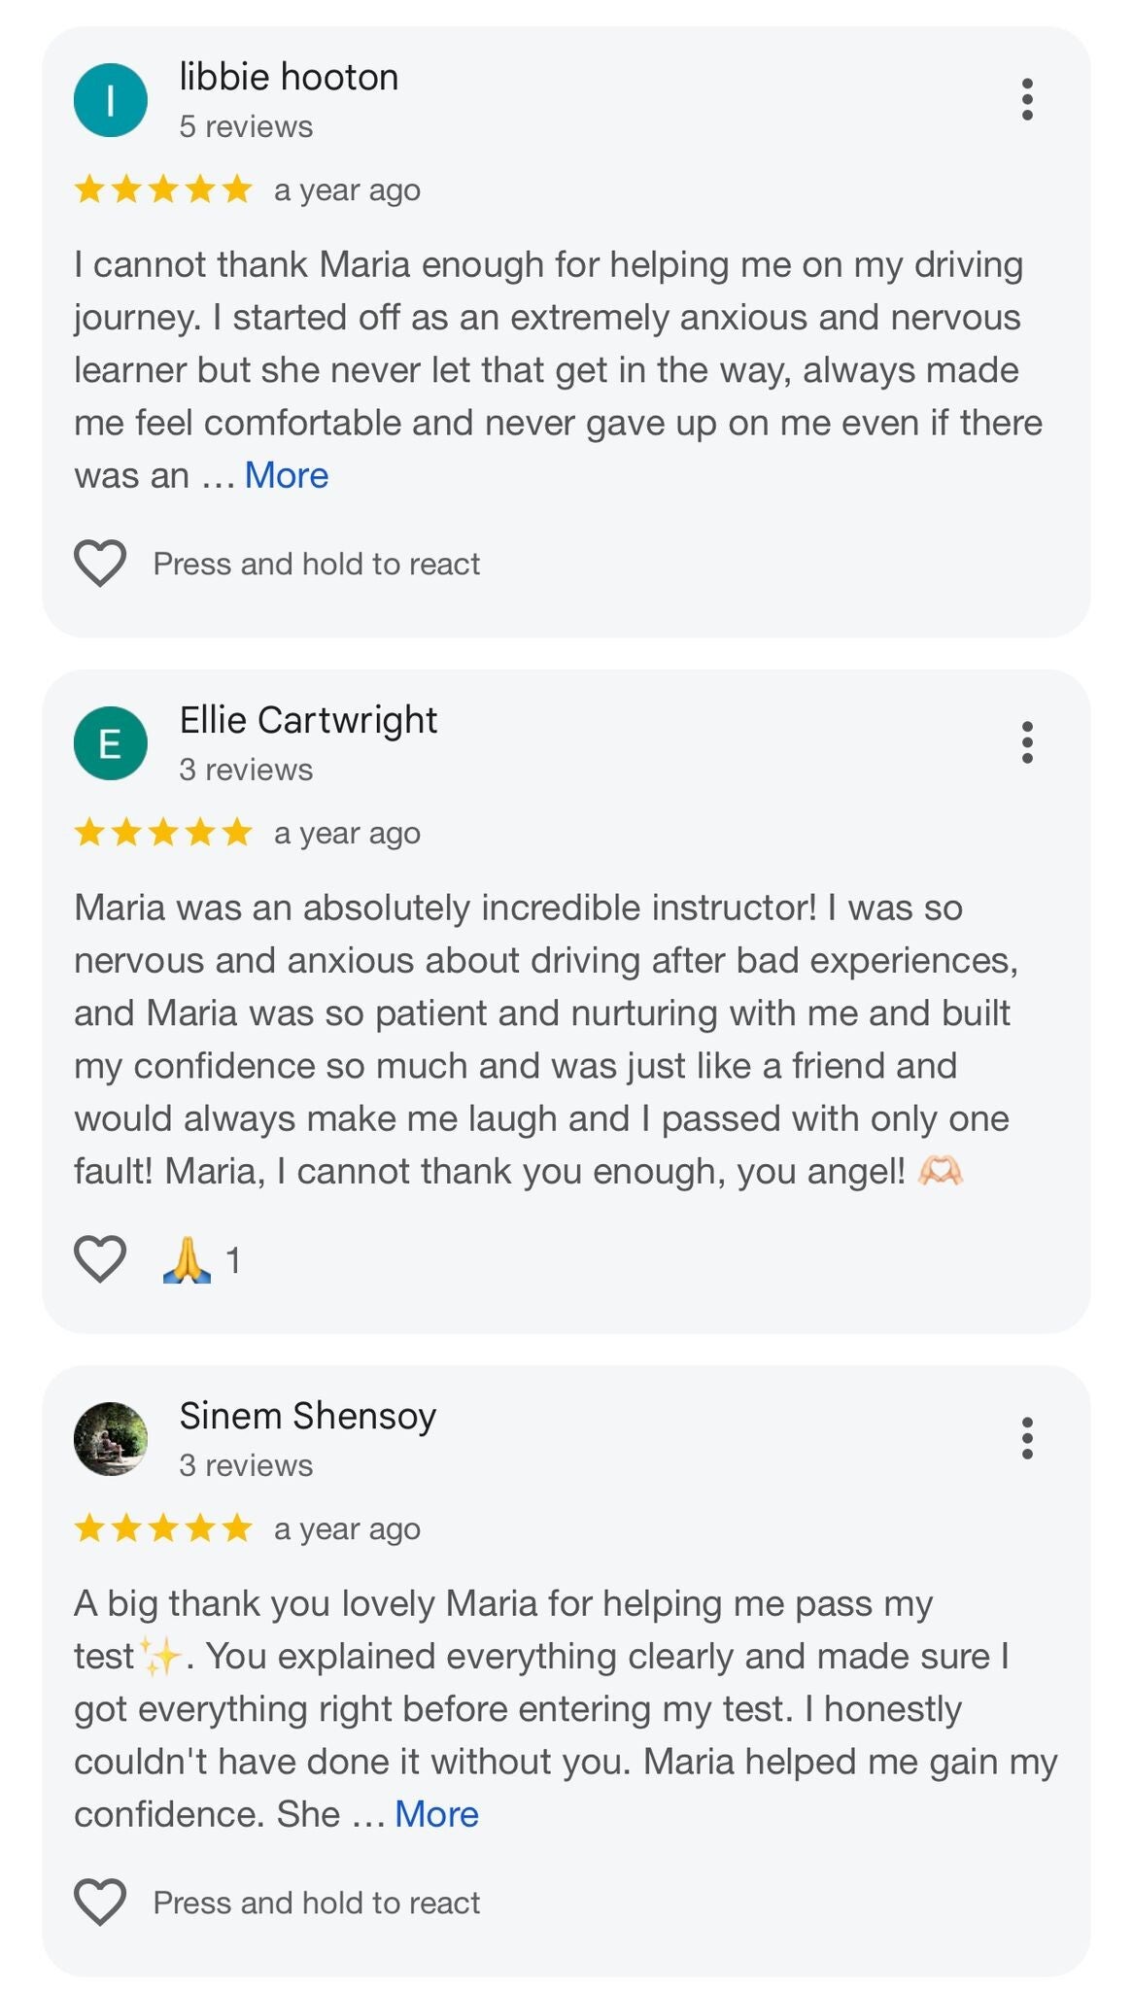Open options menu for Sinem Shensoy's review
This screenshot has height=1990, width=1133.
1026,1439
